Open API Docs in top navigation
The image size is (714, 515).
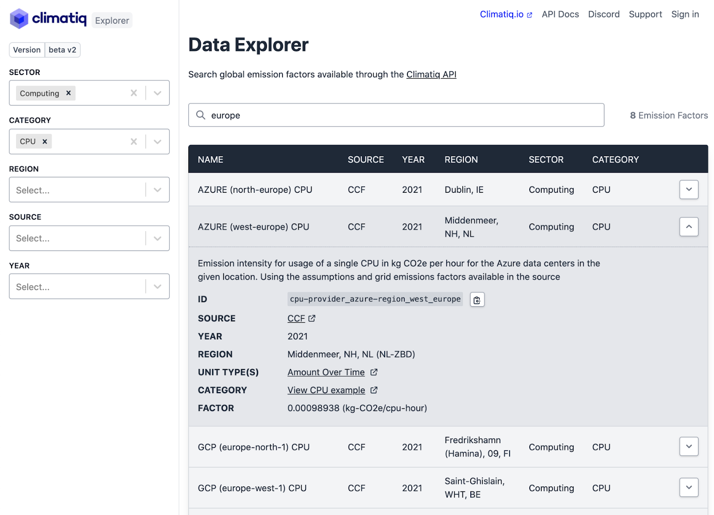coord(560,14)
